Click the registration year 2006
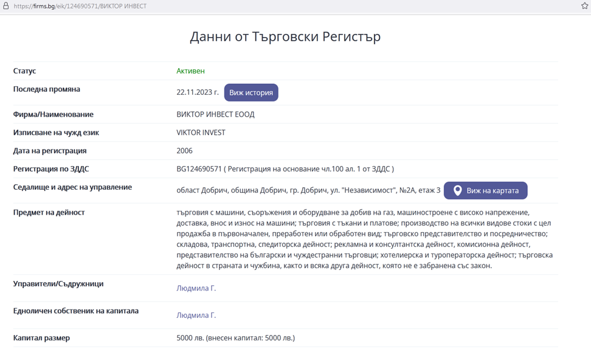The image size is (591, 352). (x=184, y=151)
